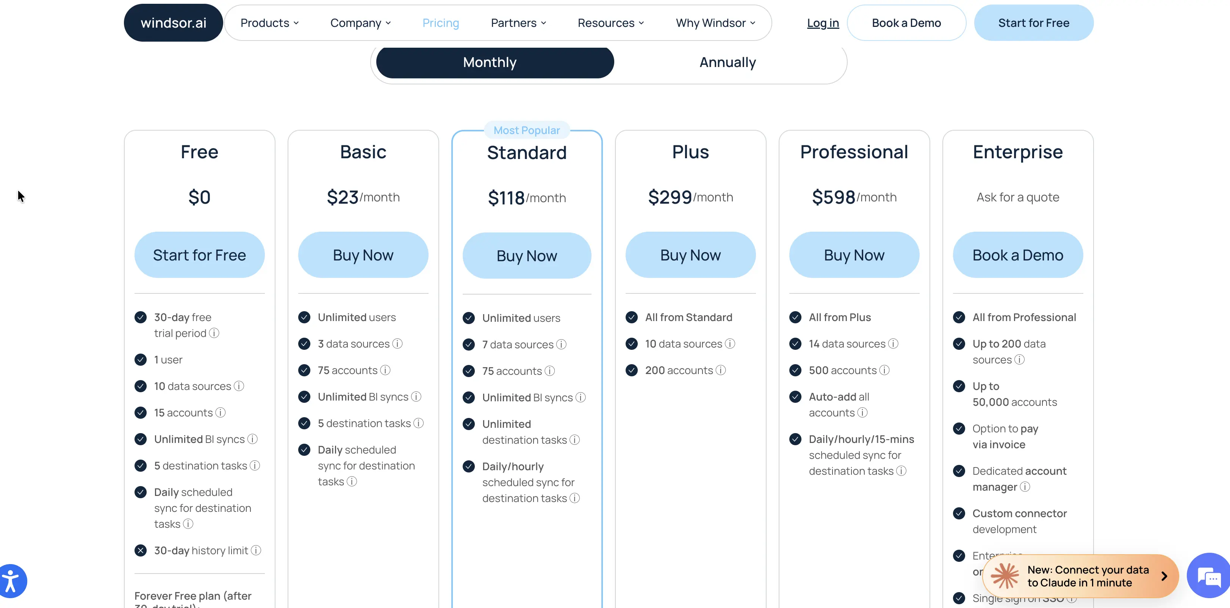Open the Why Windsor dropdown
This screenshot has width=1230, height=608.
click(x=715, y=23)
